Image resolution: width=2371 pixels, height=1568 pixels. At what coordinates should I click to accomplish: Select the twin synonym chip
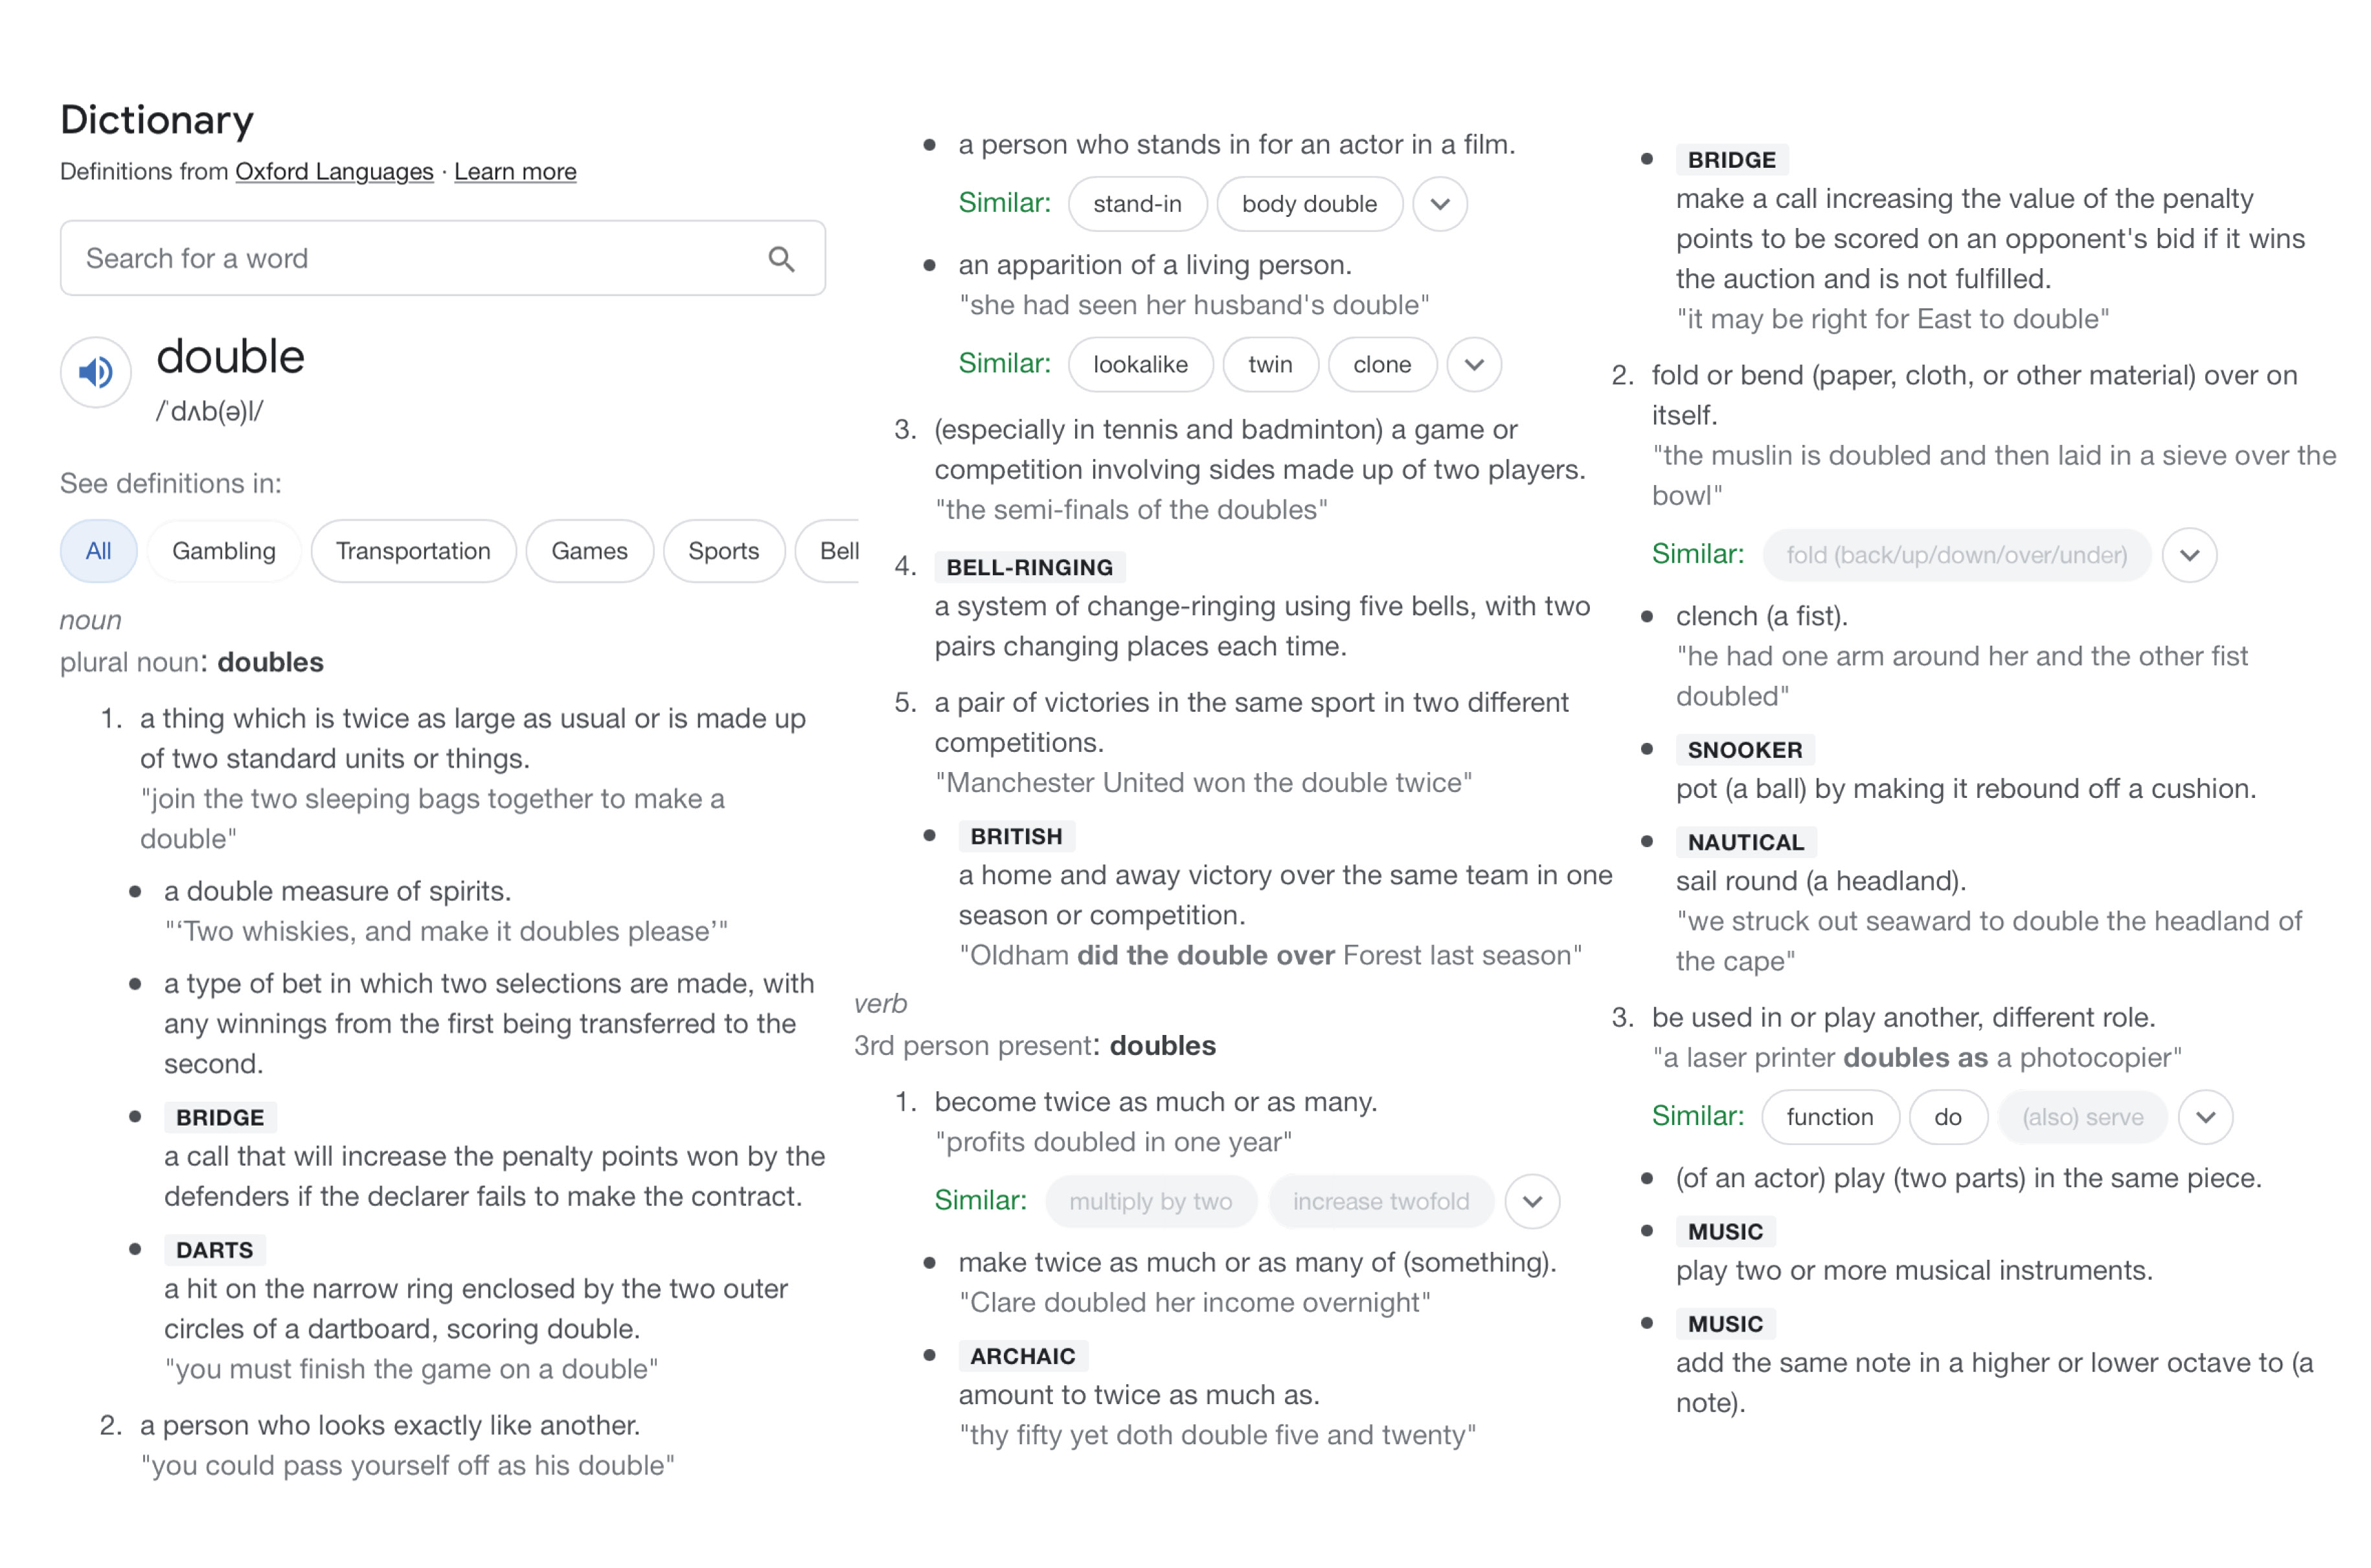pyautogui.click(x=1269, y=365)
